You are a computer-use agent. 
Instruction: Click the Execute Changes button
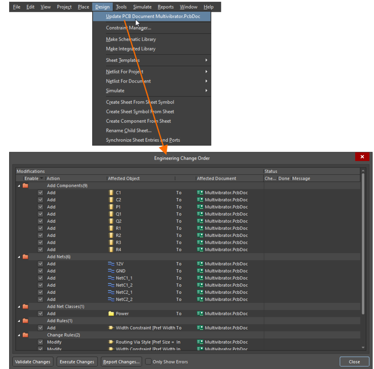77,362
